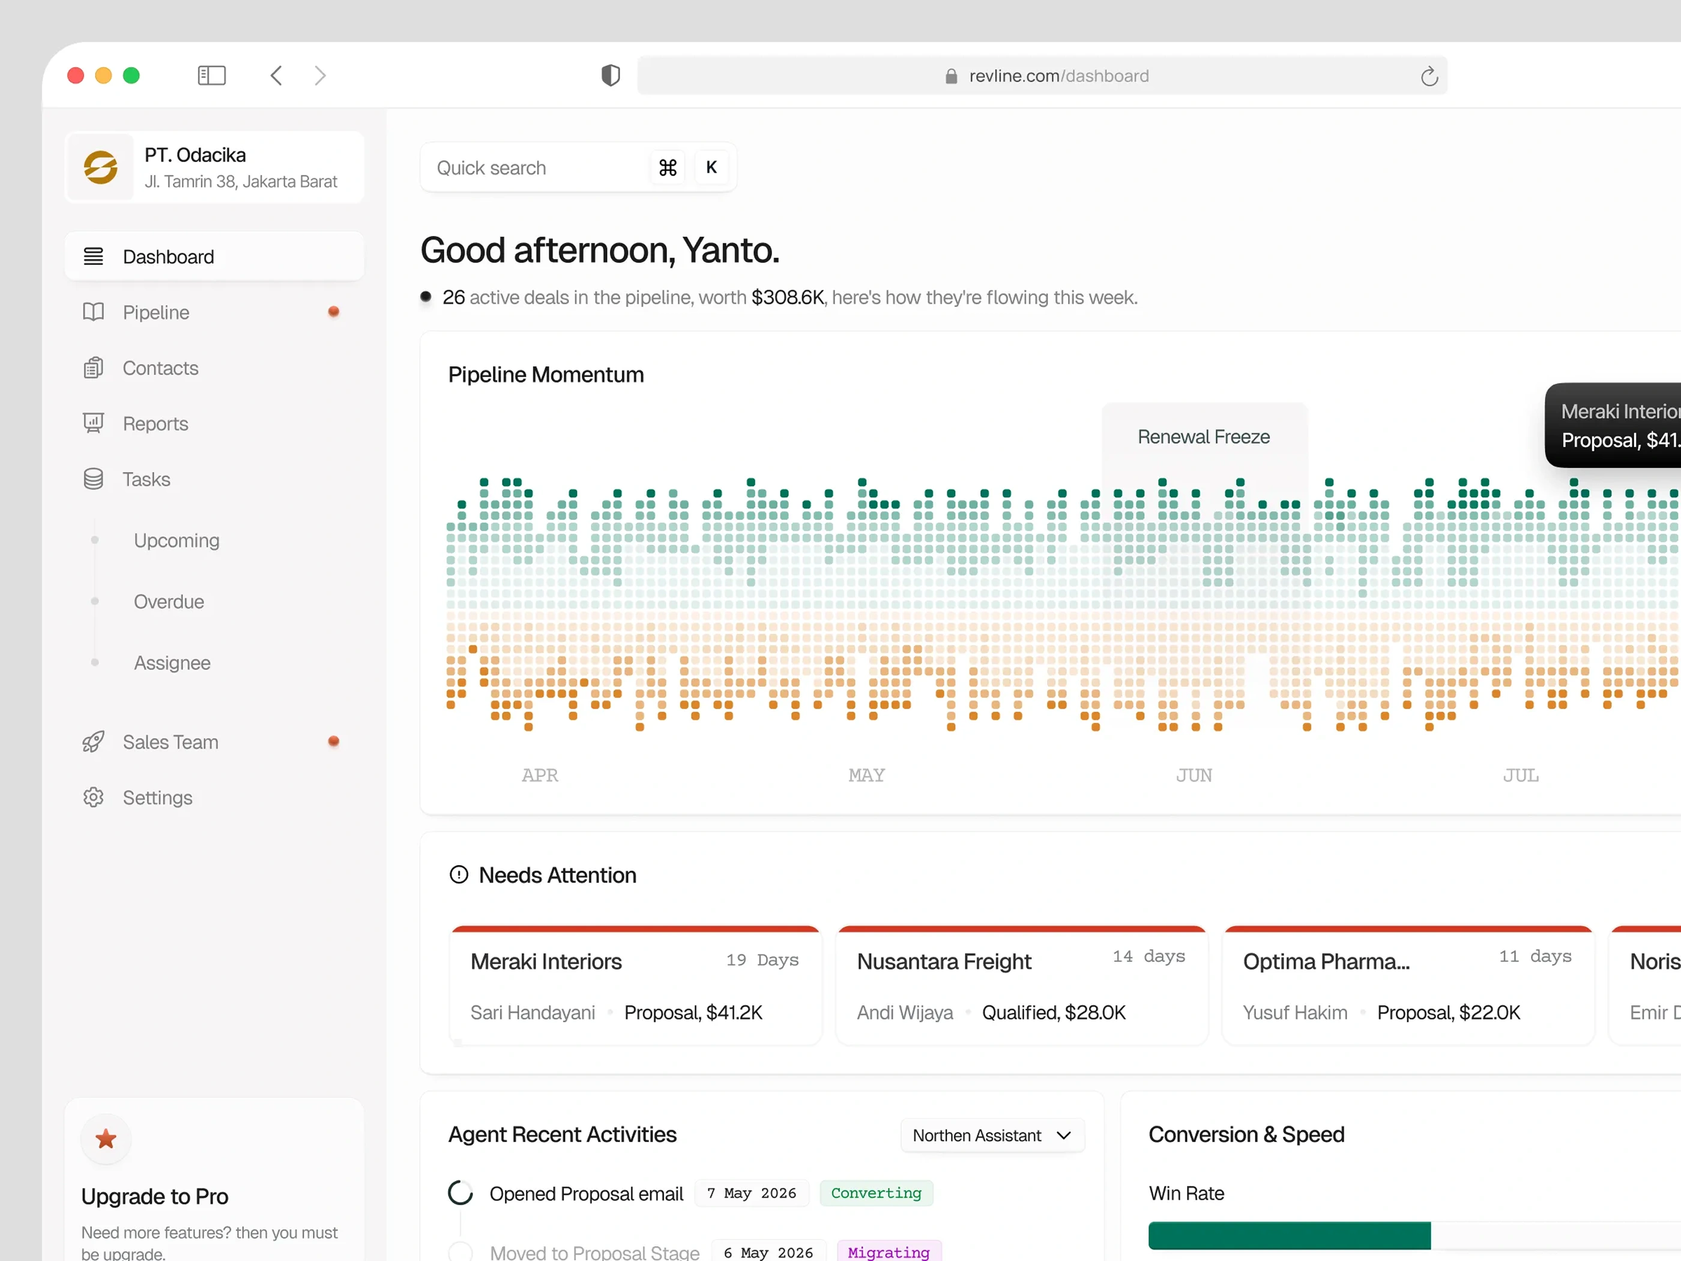The image size is (1681, 1261).
Task: Open the PT. Odacika workspace switcher
Action: pos(214,167)
